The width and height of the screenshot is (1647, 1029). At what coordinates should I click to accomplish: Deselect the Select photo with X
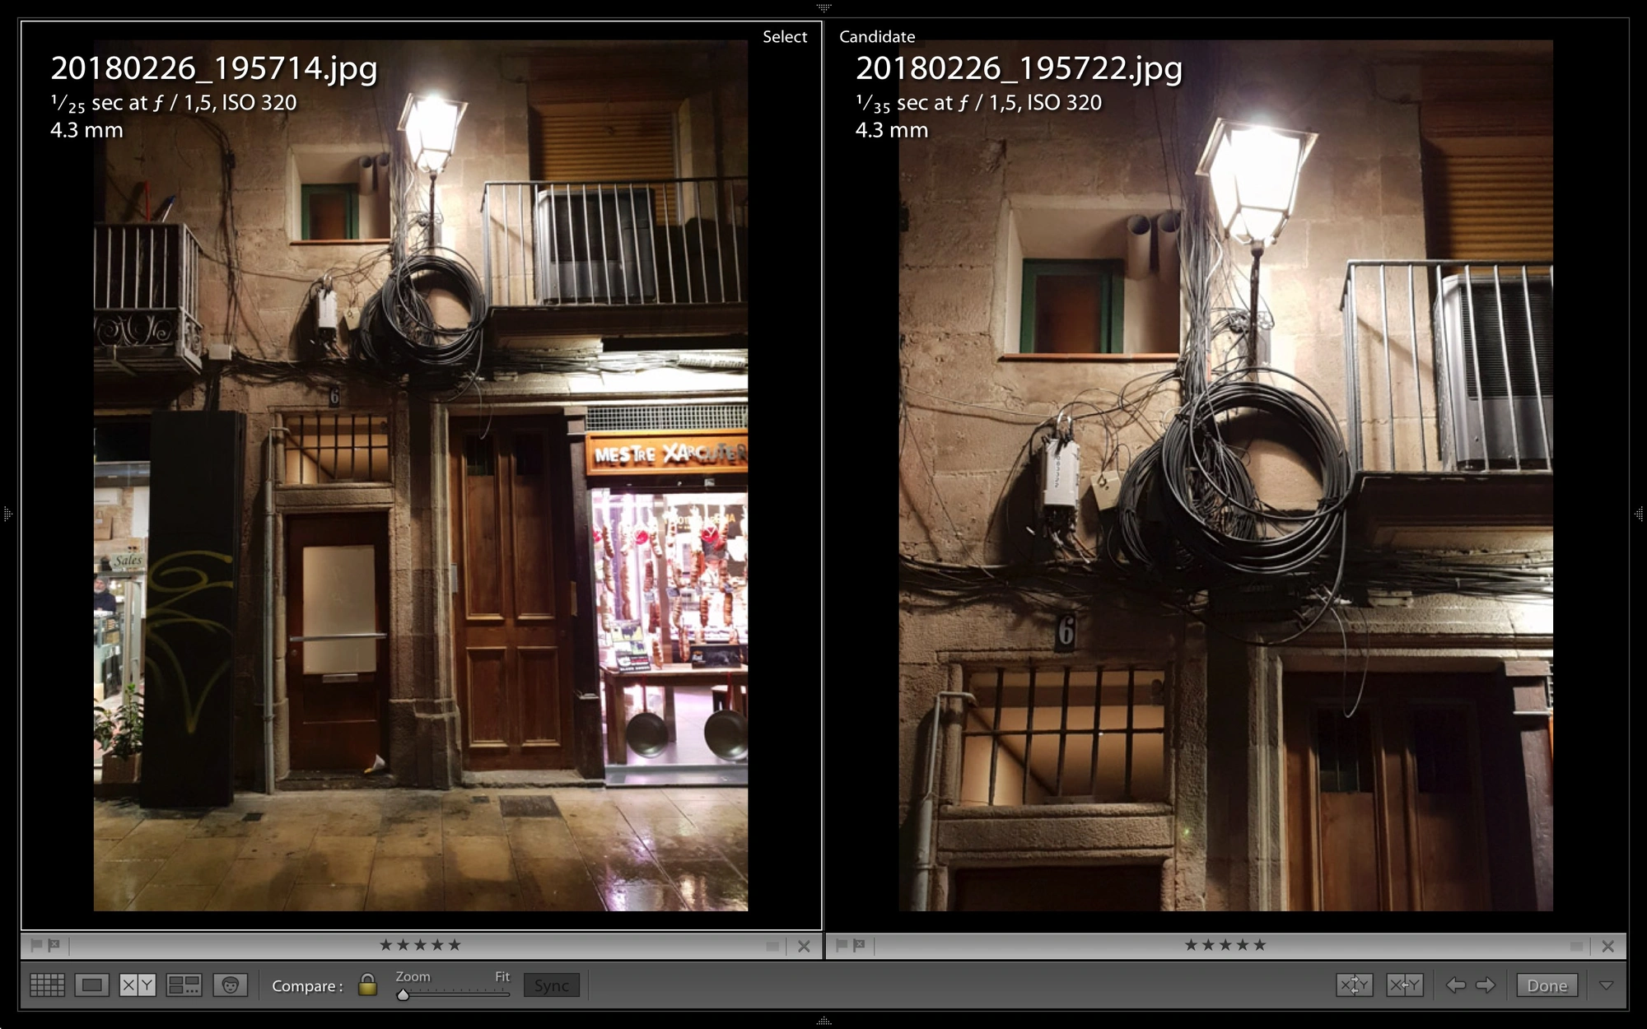point(804,946)
